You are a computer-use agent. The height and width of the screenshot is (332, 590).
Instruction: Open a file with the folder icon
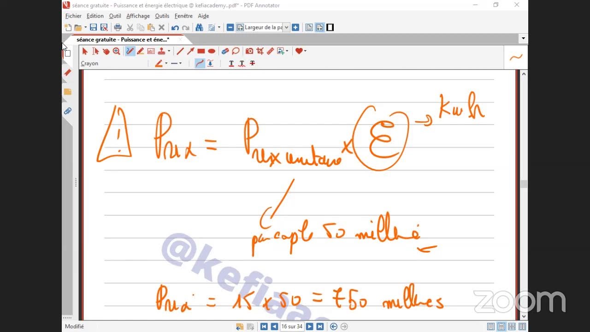tap(78, 28)
